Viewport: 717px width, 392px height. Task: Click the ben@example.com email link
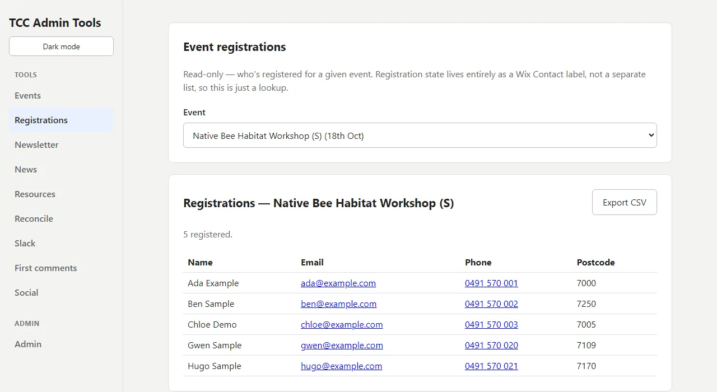338,304
